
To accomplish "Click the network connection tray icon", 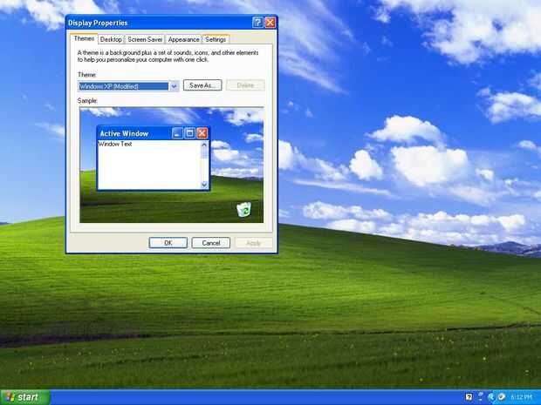I will tap(480, 397).
